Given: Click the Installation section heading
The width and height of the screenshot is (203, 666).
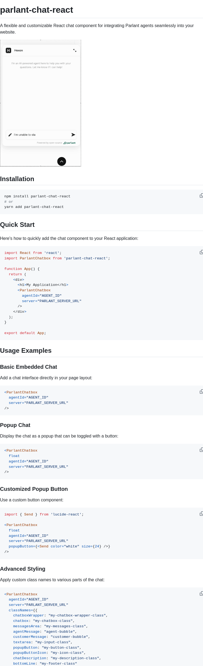Looking at the screenshot, I should click(17, 179).
